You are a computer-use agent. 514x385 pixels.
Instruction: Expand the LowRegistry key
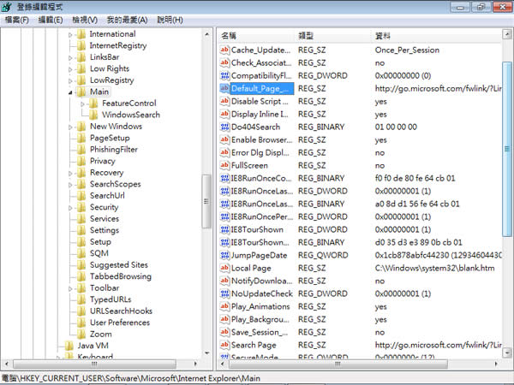pos(70,80)
